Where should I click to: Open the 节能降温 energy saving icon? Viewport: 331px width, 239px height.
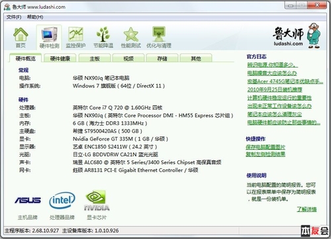103,37
